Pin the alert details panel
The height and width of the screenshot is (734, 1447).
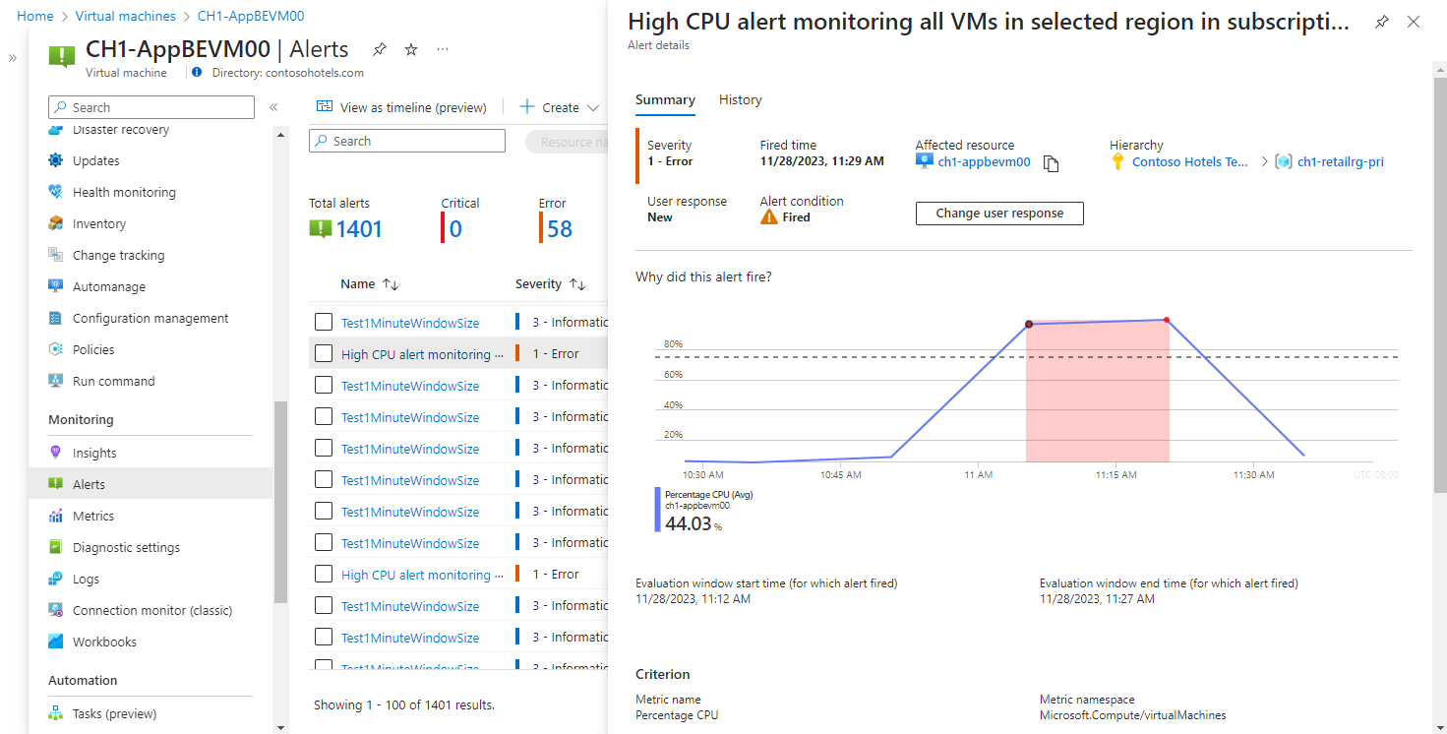pos(1382,22)
